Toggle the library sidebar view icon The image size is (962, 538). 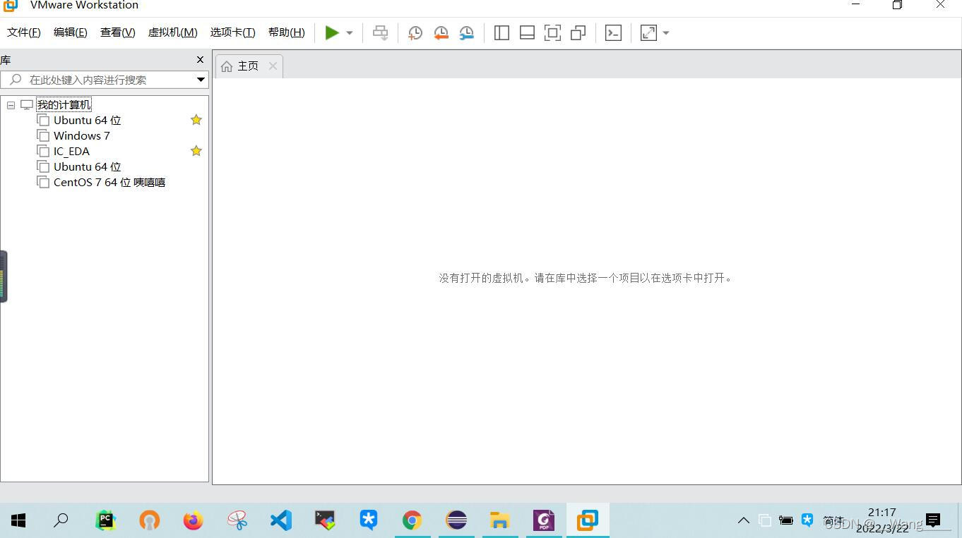click(501, 33)
